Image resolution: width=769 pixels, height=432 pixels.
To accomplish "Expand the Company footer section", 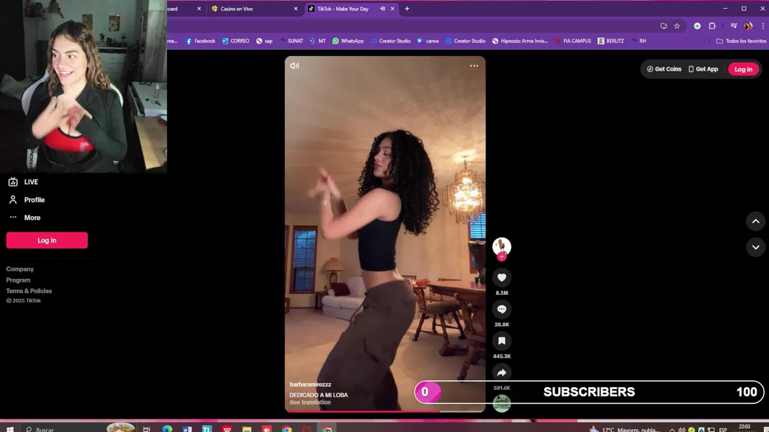I will 20,269.
